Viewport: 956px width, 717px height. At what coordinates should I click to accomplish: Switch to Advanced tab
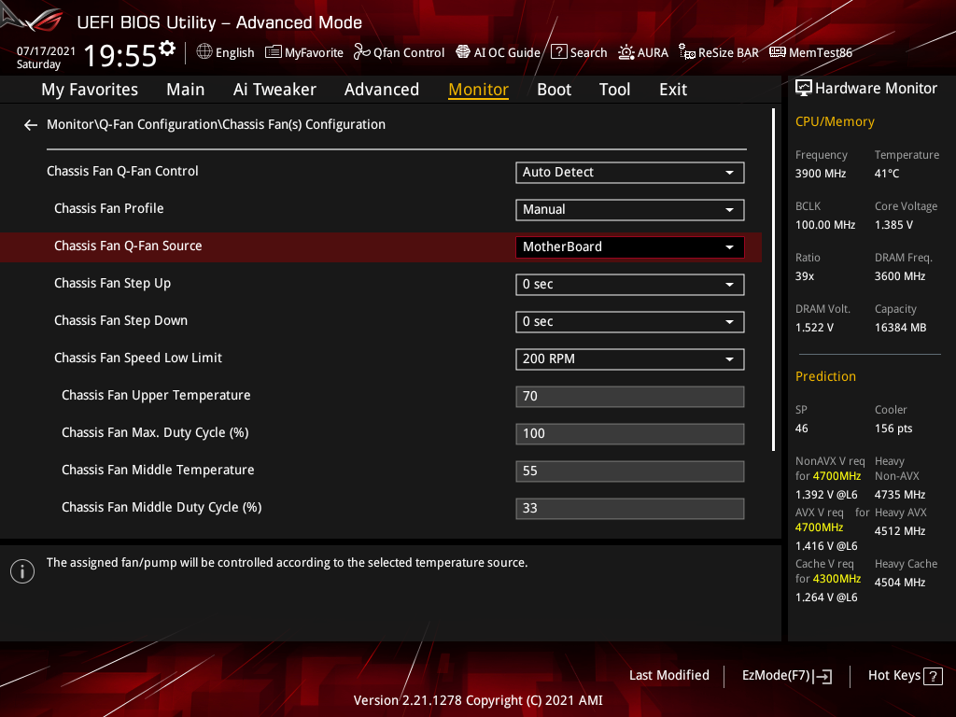pyautogui.click(x=382, y=90)
